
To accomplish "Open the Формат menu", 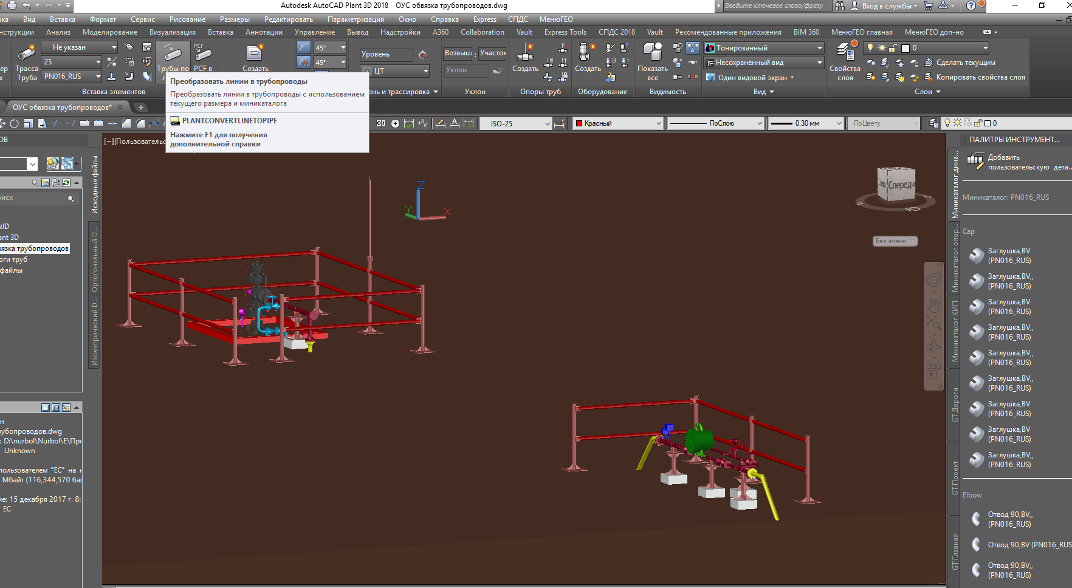I will tap(103, 19).
